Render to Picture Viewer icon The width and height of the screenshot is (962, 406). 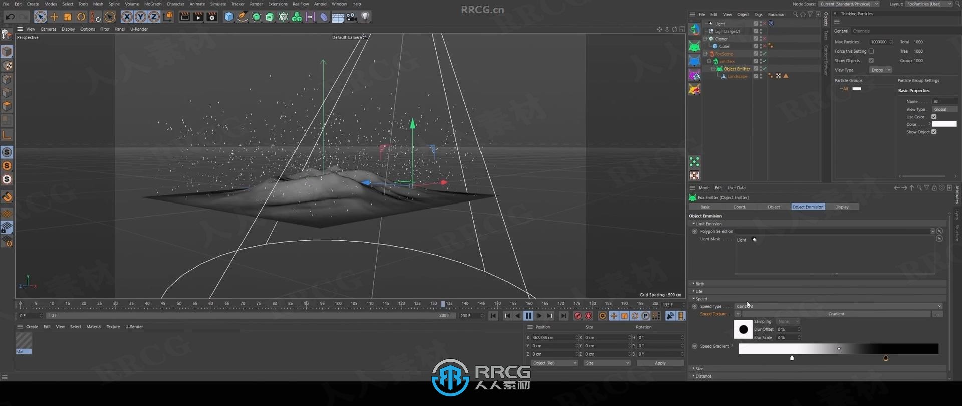(198, 17)
